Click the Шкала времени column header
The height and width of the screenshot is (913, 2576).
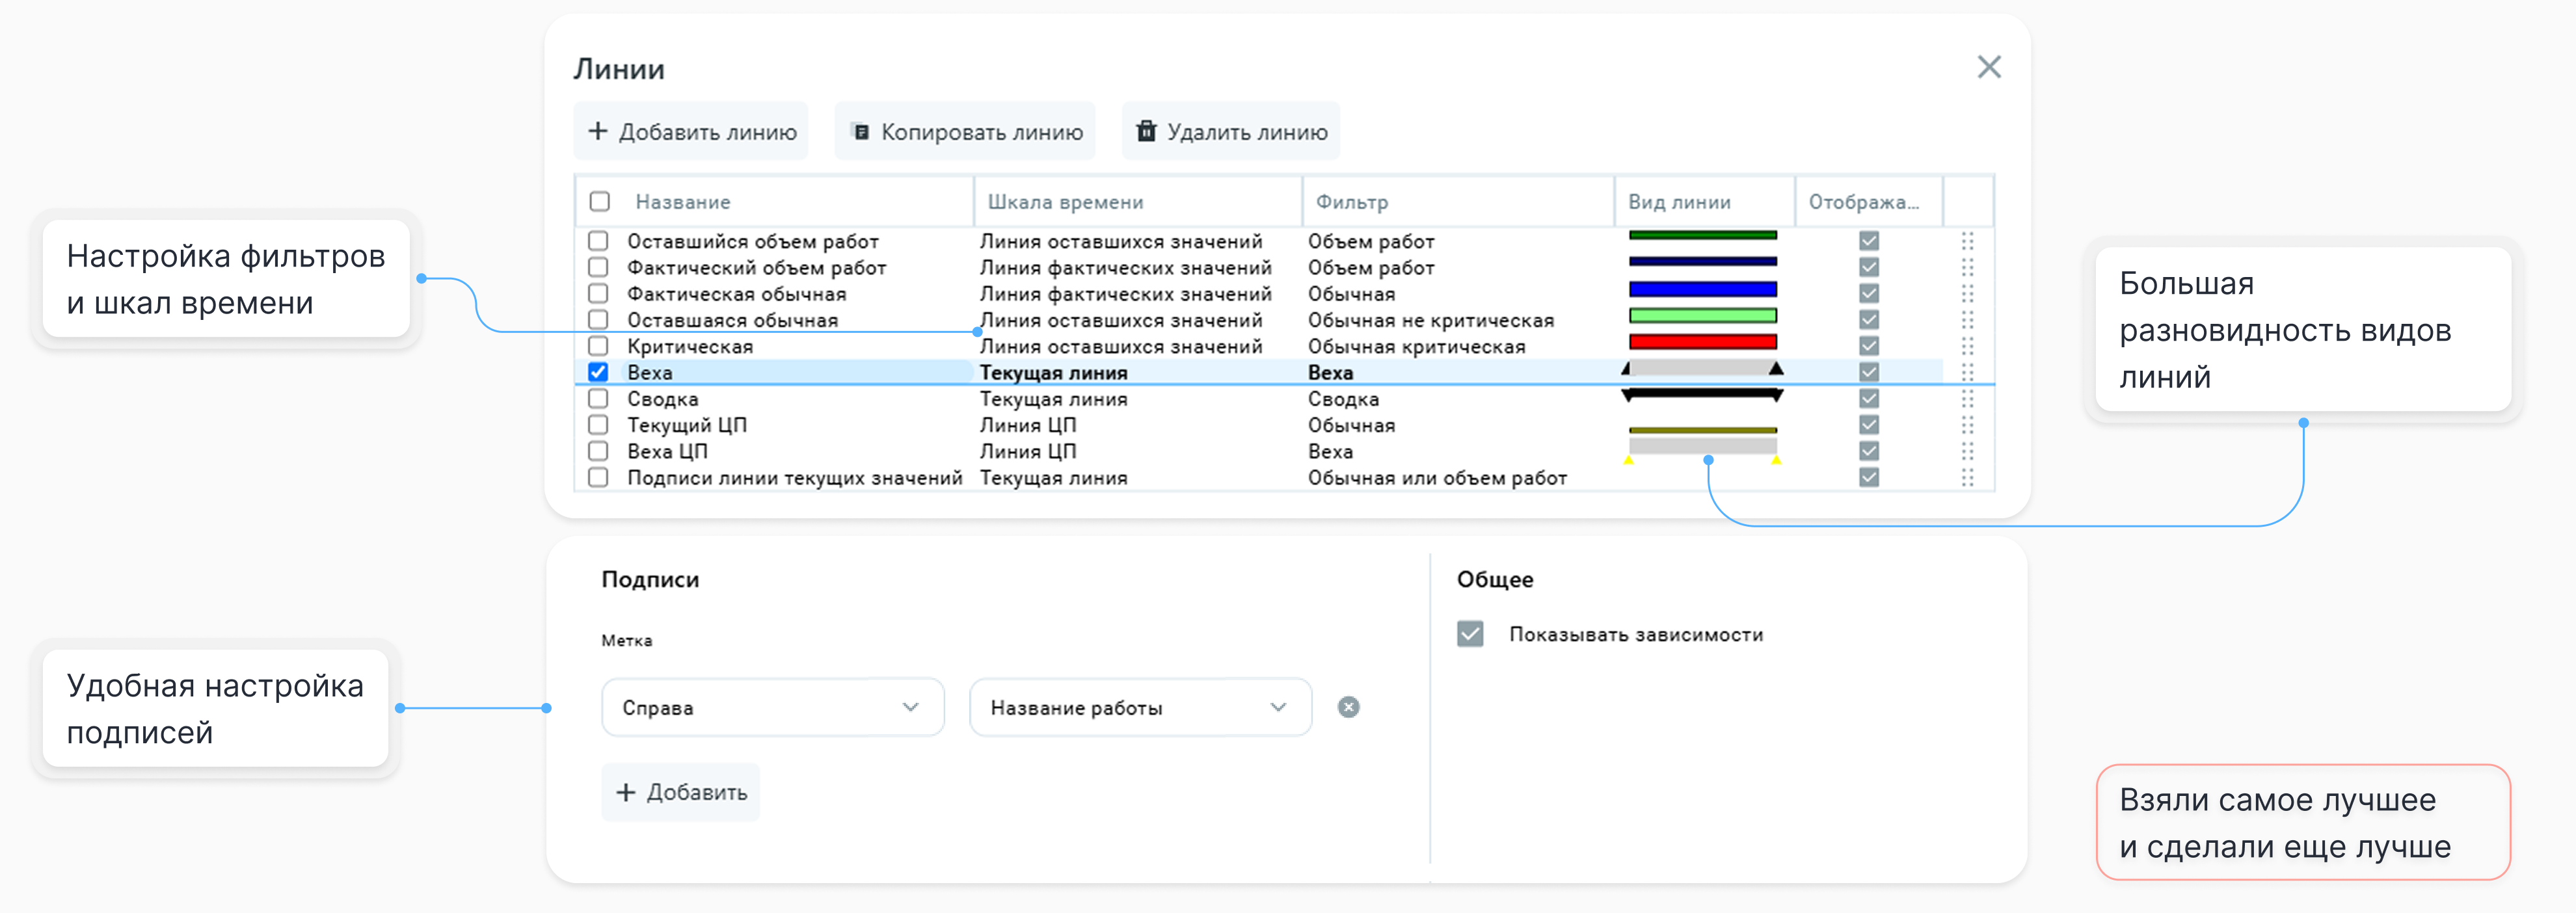1065,202
